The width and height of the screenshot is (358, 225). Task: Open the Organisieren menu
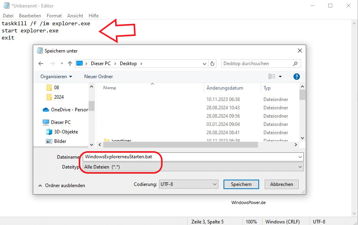click(56, 77)
